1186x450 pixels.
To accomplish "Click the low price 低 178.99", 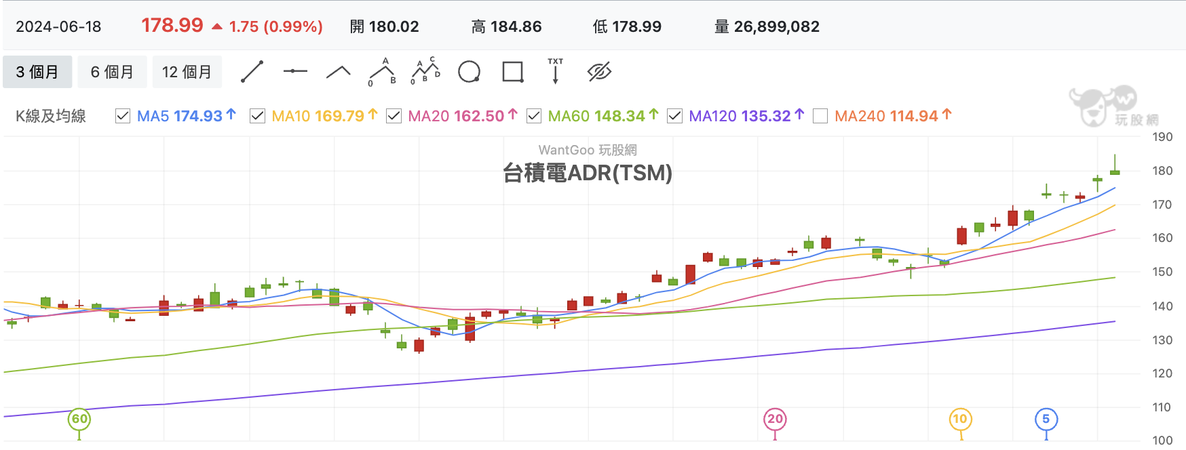I will coord(627,26).
